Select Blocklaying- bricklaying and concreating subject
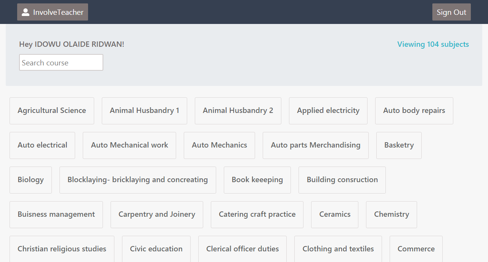 point(138,180)
